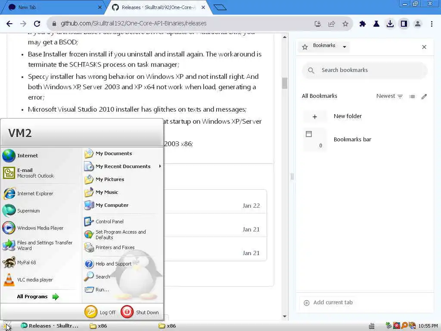Open the Run... dialog

pos(123,290)
